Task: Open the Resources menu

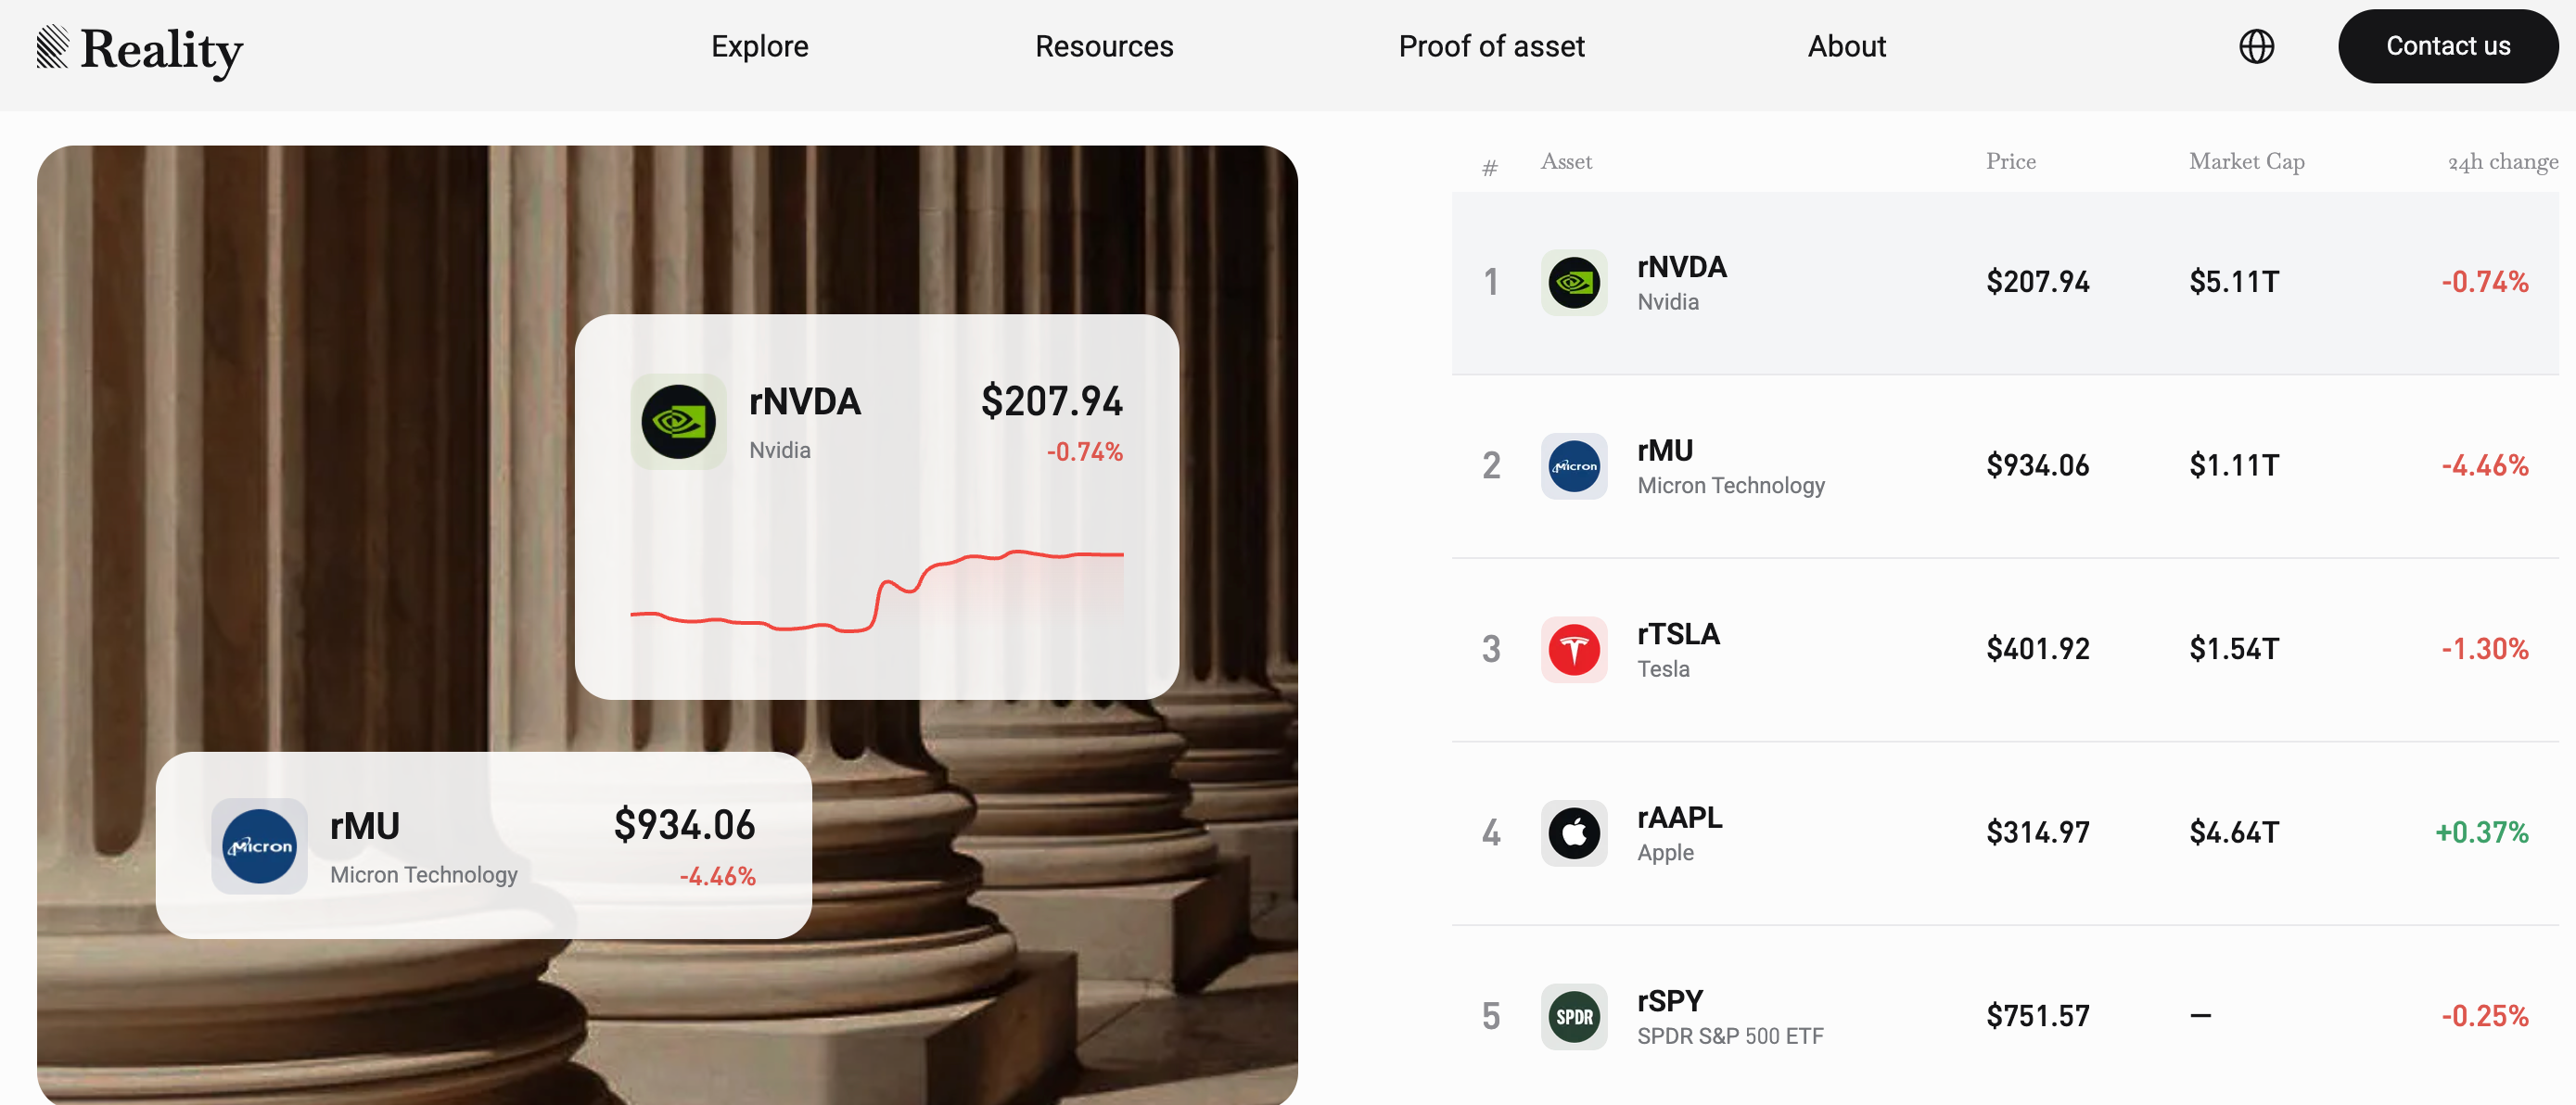Action: pos(1104,46)
